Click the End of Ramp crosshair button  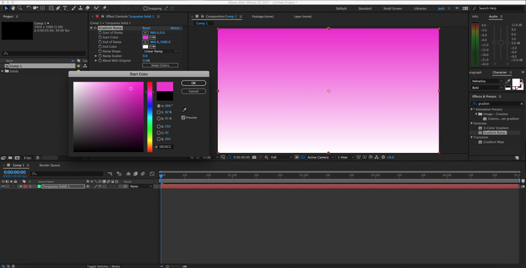tap(145, 42)
